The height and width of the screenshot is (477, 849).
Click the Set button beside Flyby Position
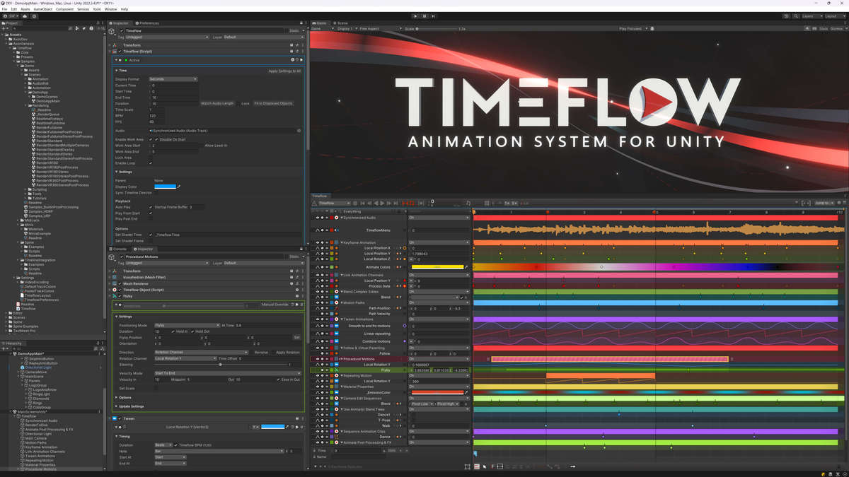(297, 337)
